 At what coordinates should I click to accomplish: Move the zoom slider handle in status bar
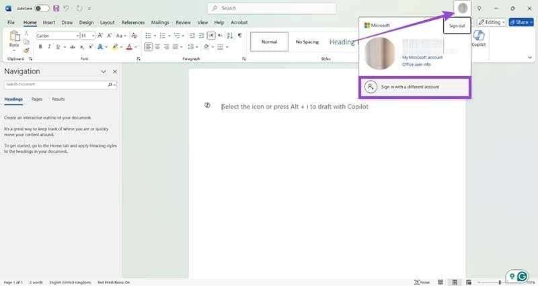(500, 282)
